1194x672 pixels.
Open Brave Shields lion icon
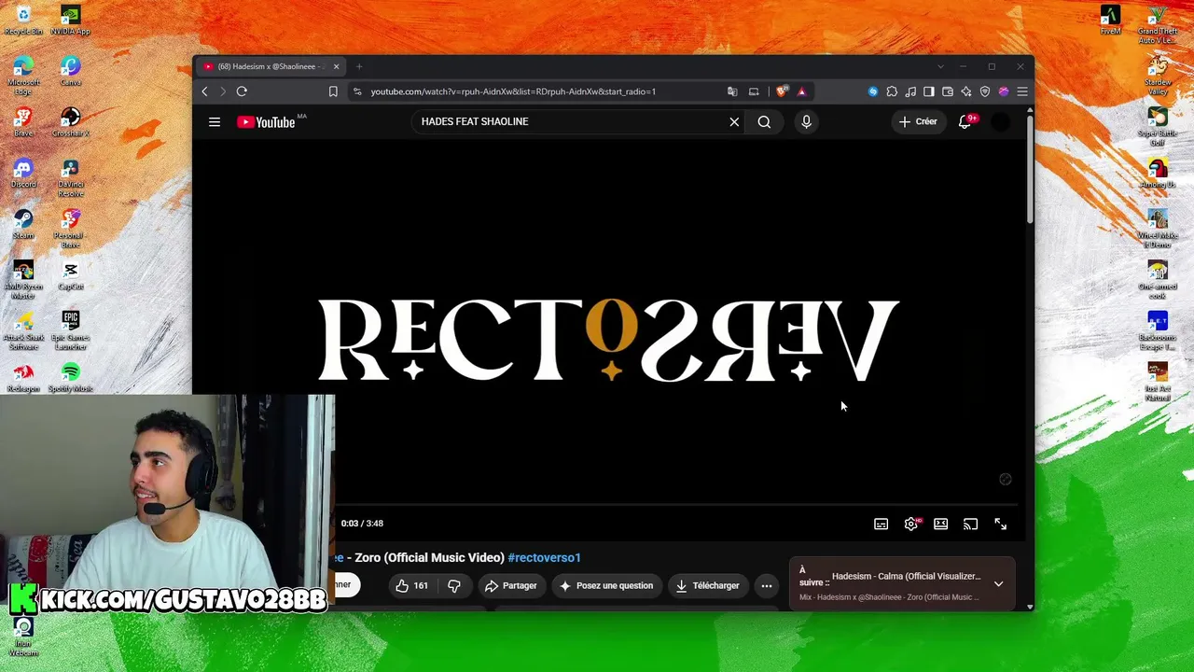click(x=782, y=91)
